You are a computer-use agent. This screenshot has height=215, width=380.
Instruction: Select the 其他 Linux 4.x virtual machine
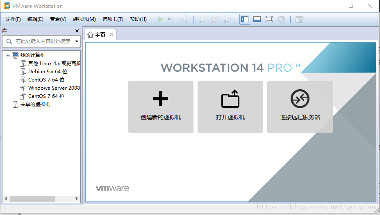54,63
